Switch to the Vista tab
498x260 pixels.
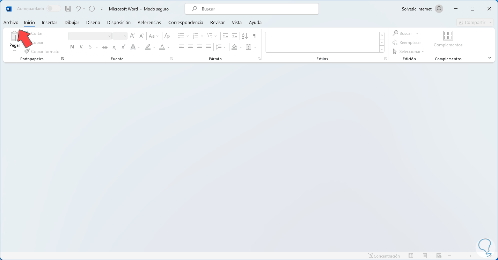click(237, 22)
